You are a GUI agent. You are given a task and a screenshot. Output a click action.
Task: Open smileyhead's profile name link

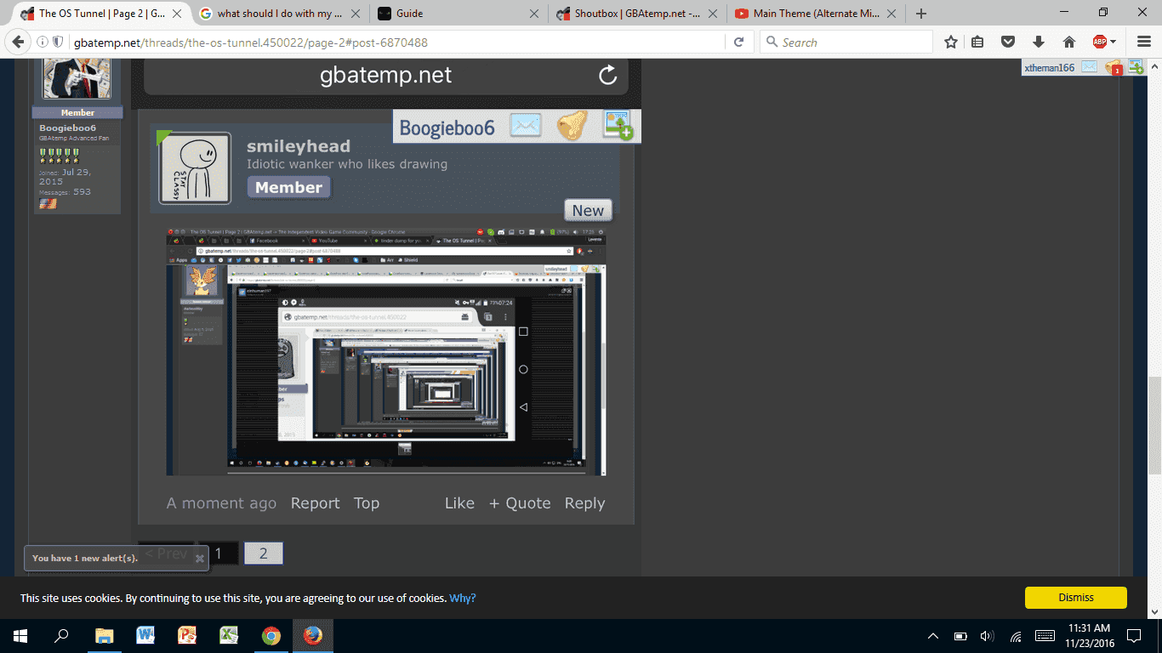pos(299,146)
